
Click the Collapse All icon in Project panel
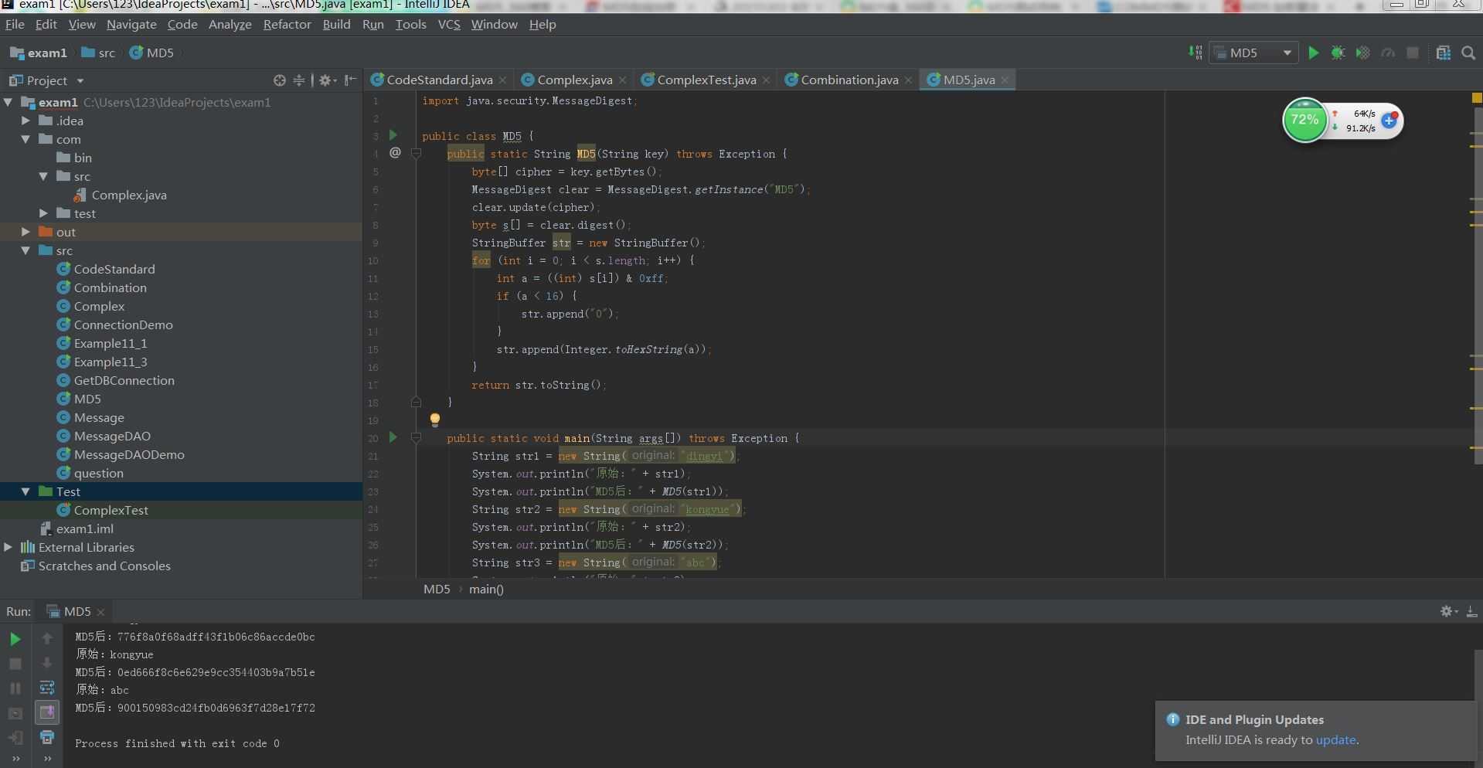299,80
